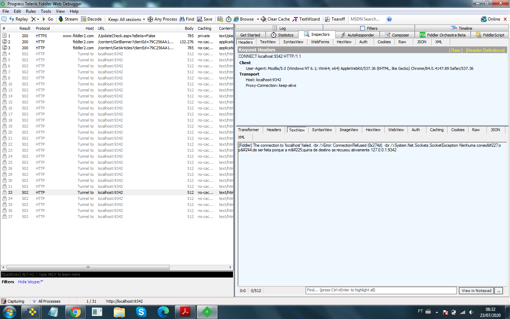Viewport: 510px width, 319px height.
Task: Close toolbar with red X
Action: [505, 19]
